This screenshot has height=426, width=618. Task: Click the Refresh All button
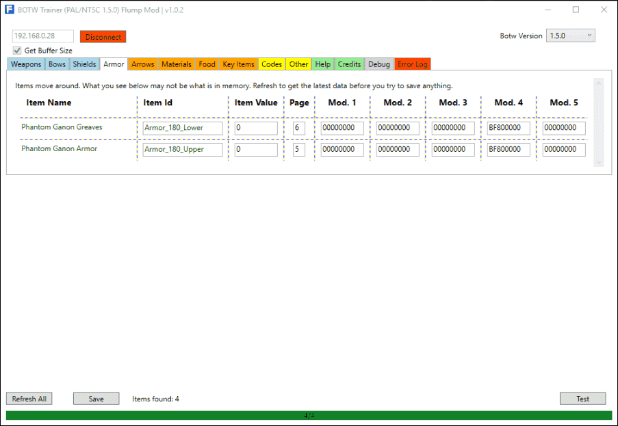pos(29,399)
